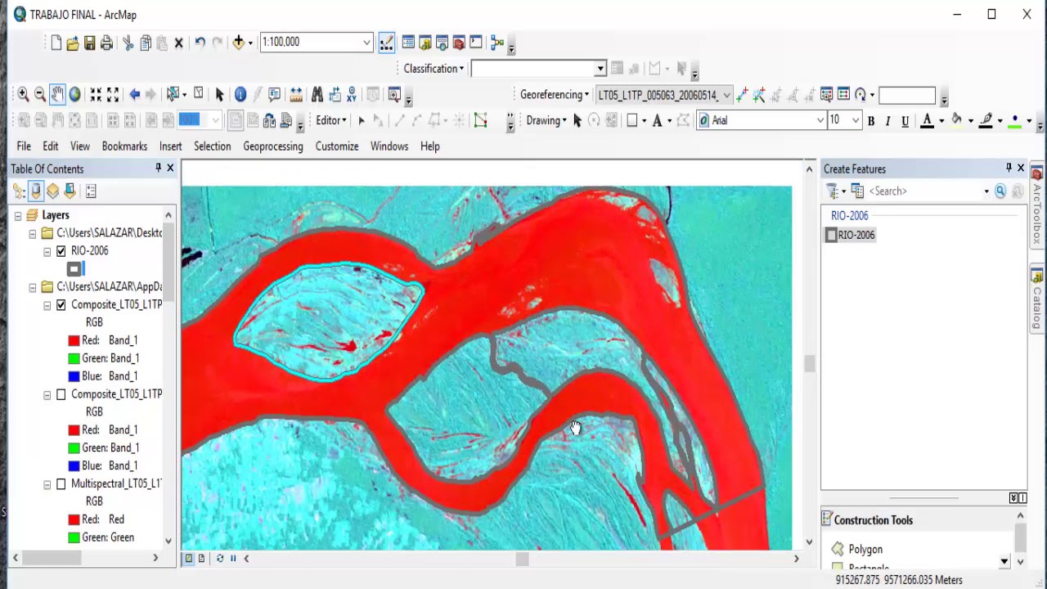This screenshot has height=589, width=1047.
Task: Enable the second Composite_LT05_L1TP layer
Action: 61,394
